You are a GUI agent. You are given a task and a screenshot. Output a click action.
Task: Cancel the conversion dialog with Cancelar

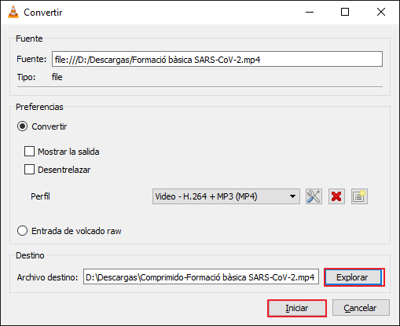coord(361,308)
